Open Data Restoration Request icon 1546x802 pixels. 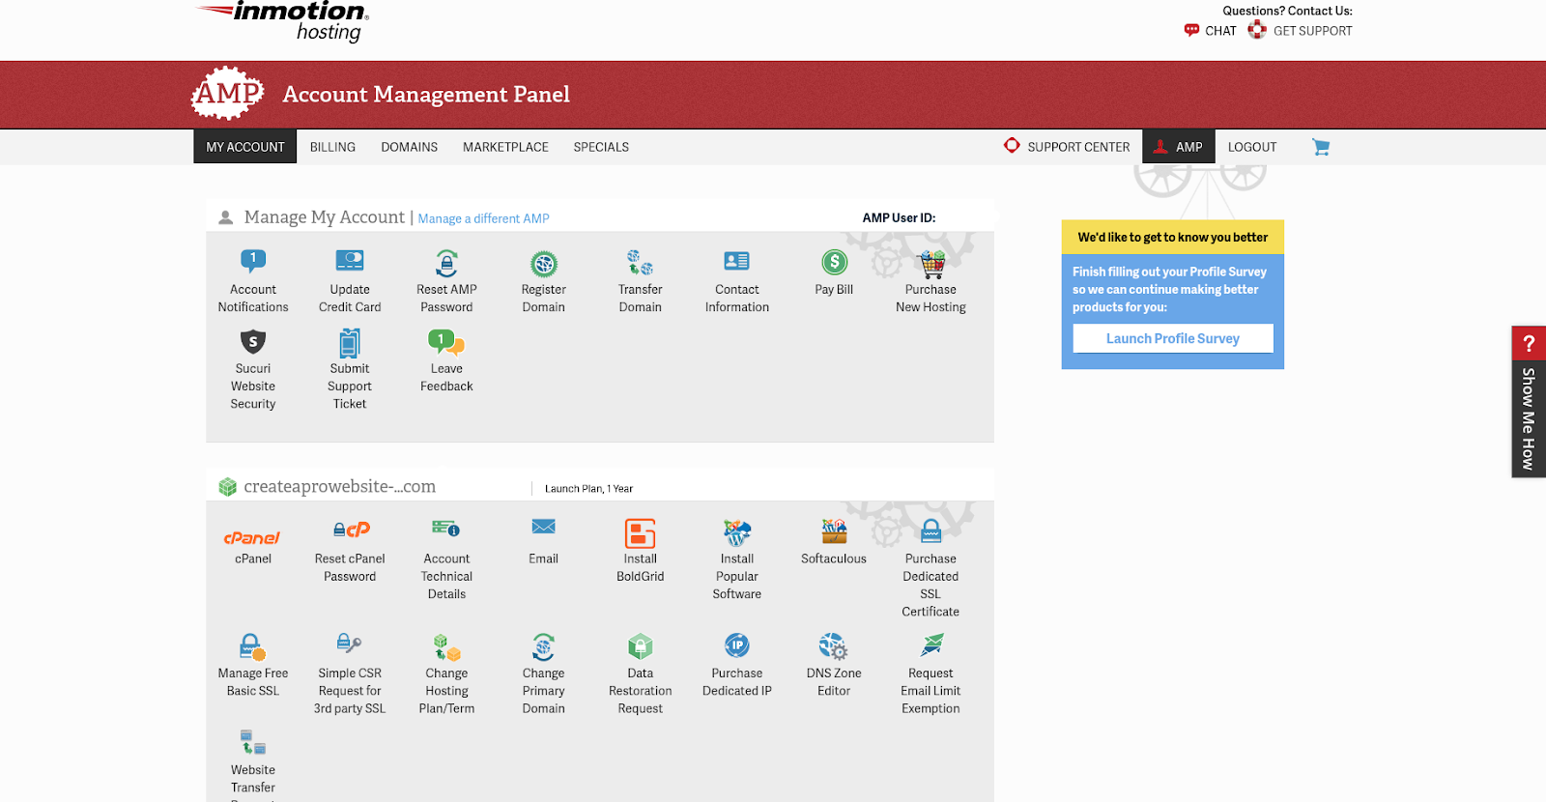tap(641, 645)
